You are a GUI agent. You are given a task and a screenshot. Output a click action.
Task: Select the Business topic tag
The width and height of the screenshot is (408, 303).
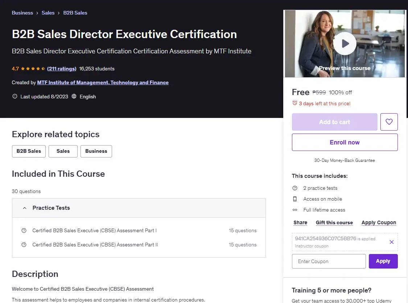pyautogui.click(x=96, y=151)
